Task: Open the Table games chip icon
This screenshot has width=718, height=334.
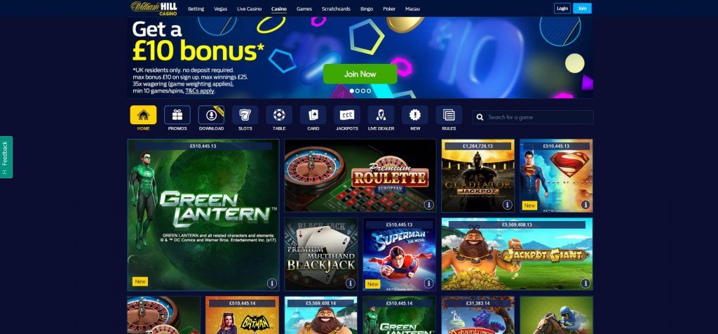Action: click(x=279, y=115)
